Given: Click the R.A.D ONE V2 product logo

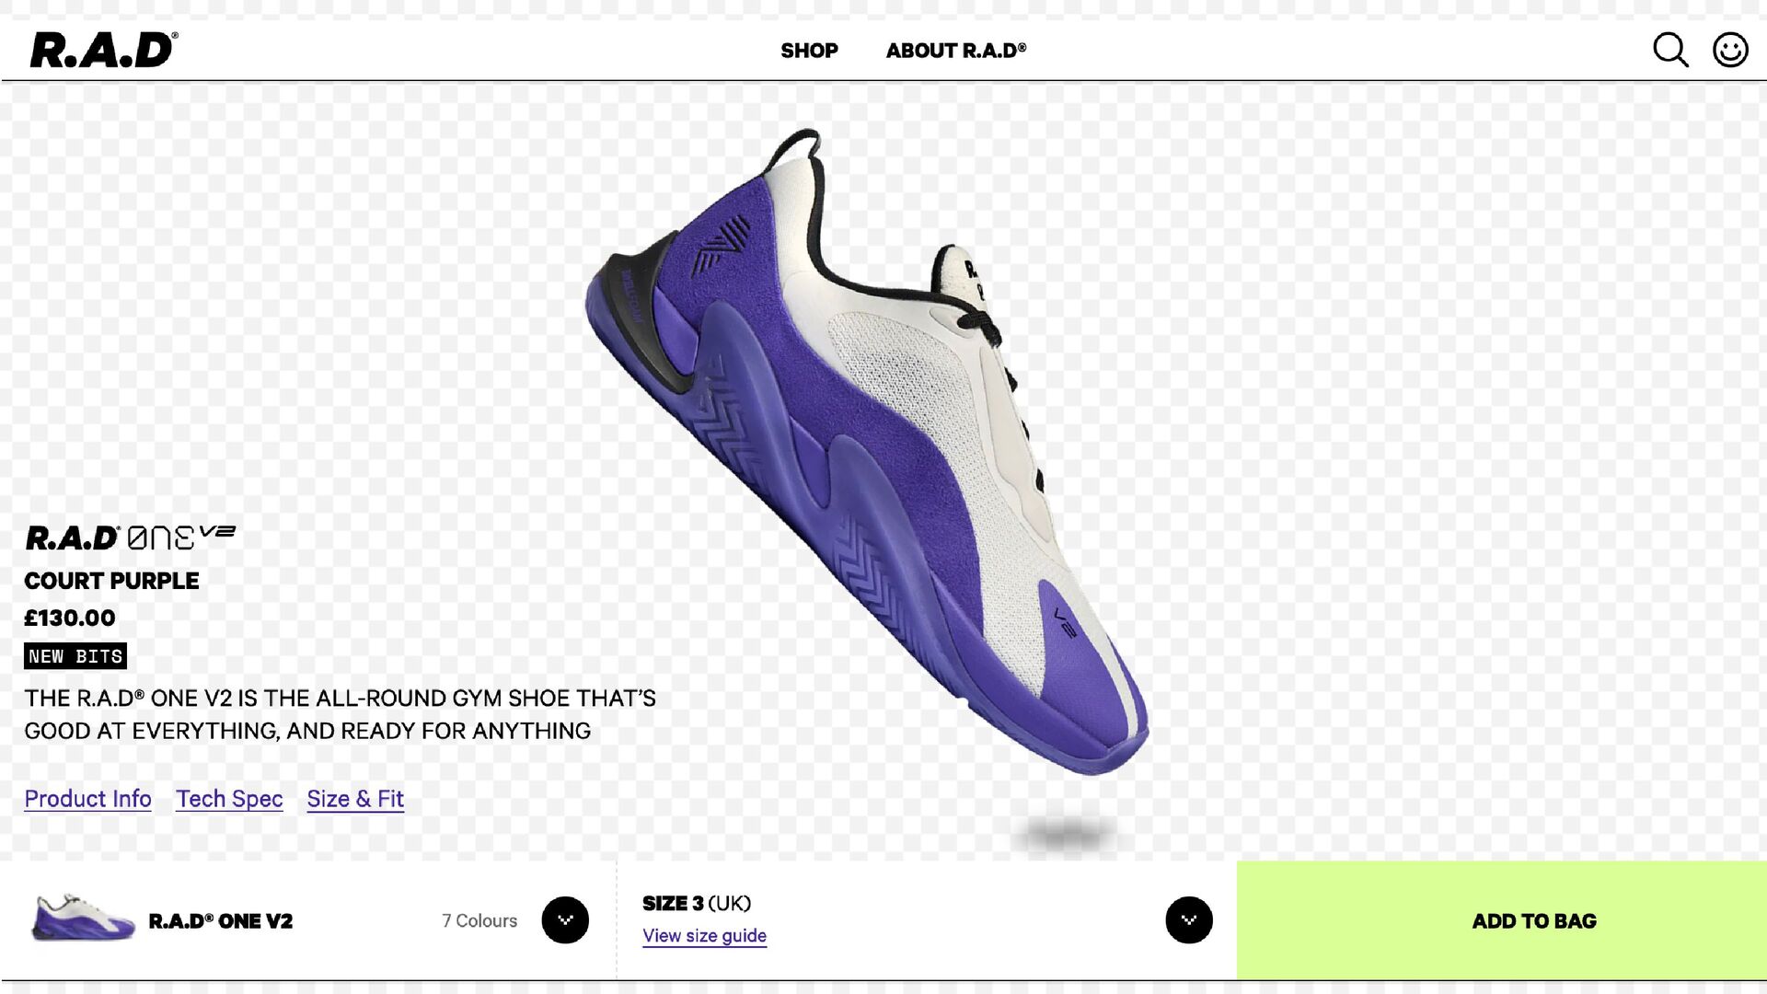Looking at the screenshot, I should [130, 537].
